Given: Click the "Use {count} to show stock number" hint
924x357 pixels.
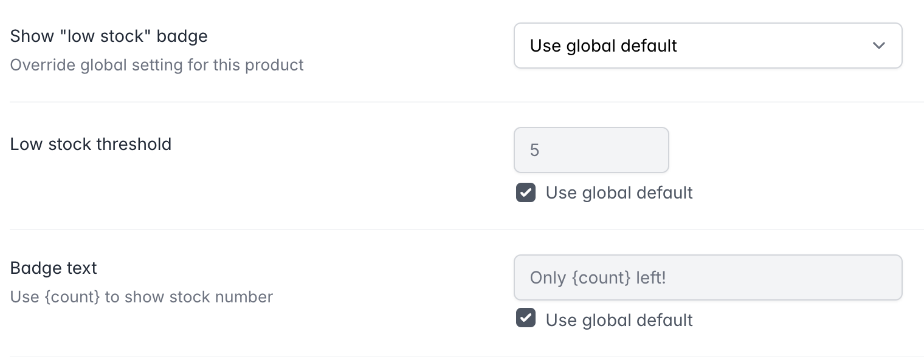Looking at the screenshot, I should 142,297.
